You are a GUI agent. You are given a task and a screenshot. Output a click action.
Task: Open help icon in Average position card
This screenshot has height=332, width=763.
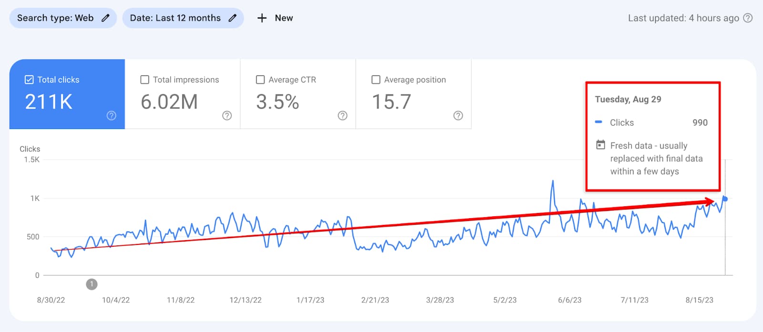click(x=458, y=116)
